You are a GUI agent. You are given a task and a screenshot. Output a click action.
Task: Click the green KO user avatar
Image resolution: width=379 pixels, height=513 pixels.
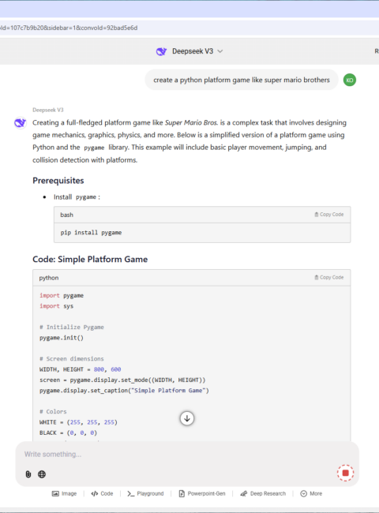(350, 81)
